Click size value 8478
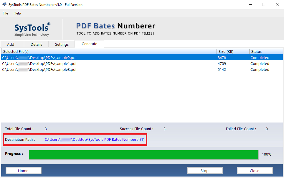 (x=222, y=58)
